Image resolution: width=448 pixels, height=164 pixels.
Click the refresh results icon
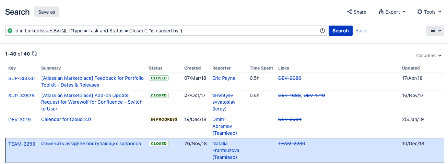[34, 54]
